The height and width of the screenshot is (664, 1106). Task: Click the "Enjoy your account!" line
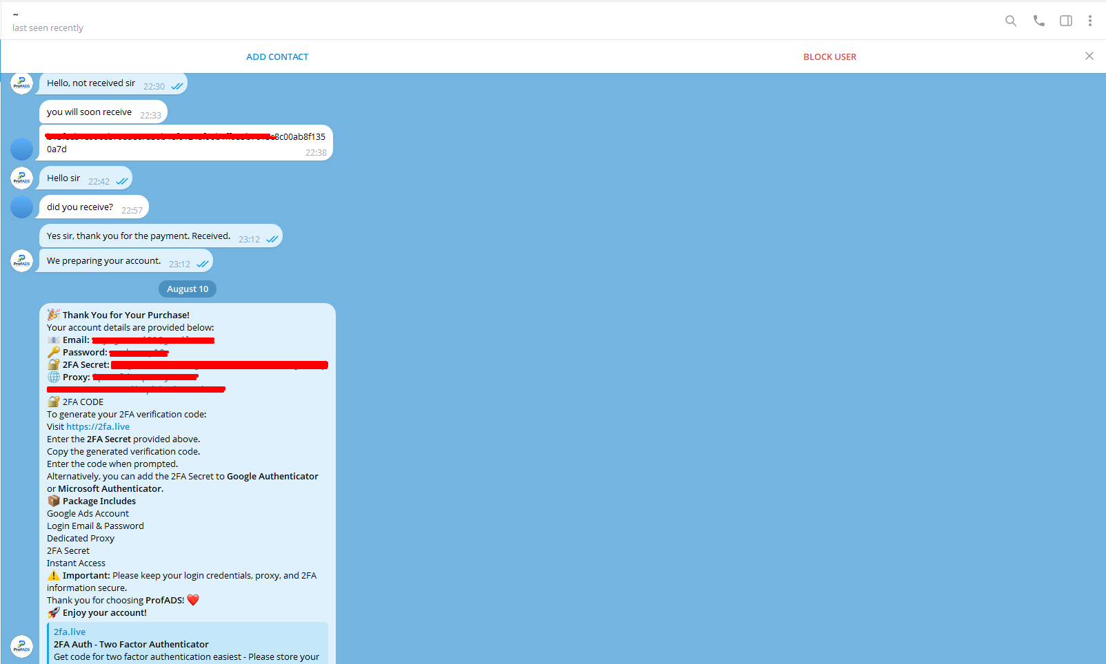105,613
